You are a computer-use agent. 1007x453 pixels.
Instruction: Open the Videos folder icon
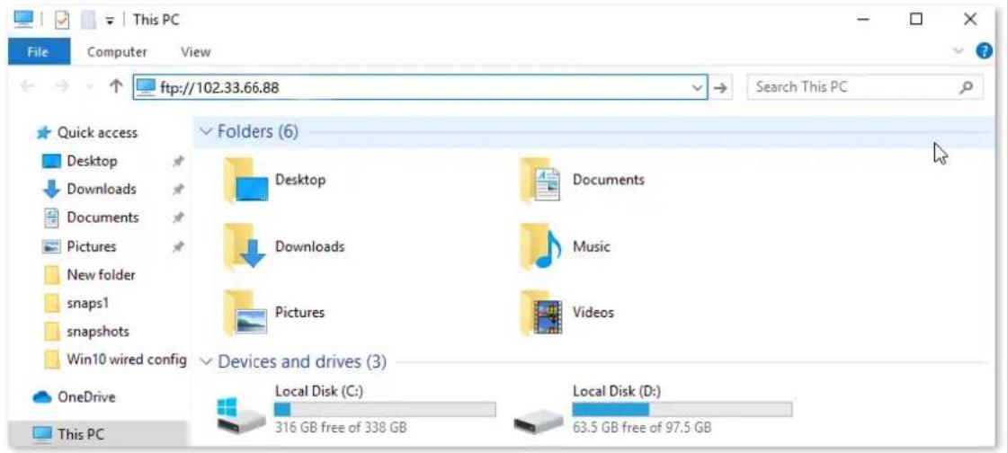[x=540, y=313]
